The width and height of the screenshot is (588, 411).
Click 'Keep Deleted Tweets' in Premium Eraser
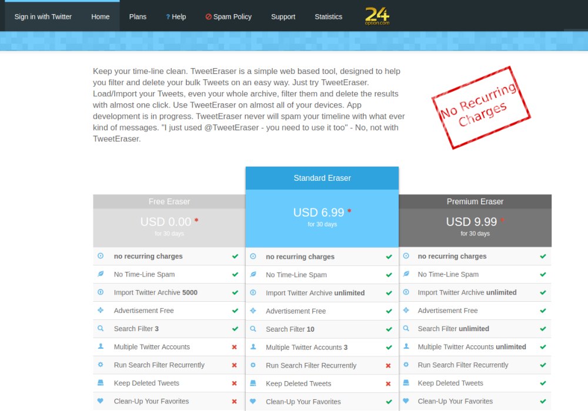[x=450, y=383]
